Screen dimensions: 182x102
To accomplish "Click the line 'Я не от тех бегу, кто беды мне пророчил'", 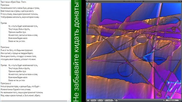I will [17, 50].
